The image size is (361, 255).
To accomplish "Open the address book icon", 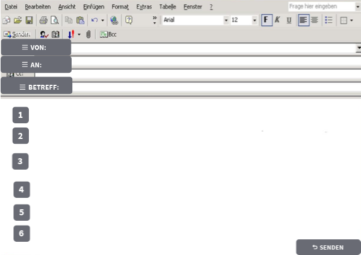I will 56,34.
